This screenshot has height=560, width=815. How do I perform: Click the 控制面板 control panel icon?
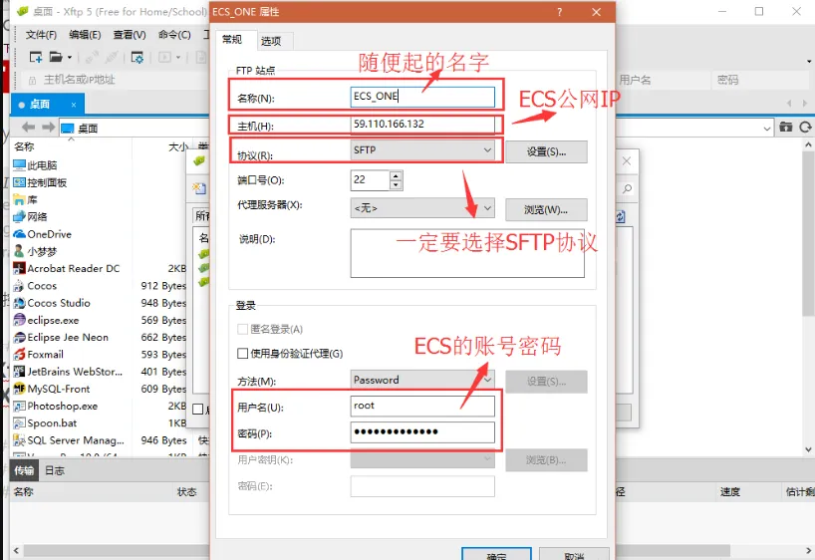tap(19, 182)
